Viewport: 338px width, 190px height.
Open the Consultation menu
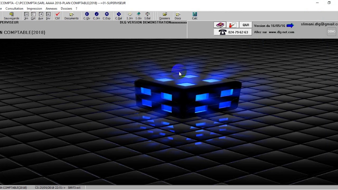click(x=14, y=8)
